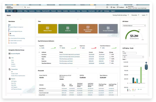
Task: Click the grid icon on floating widget
Action: click(146, 68)
